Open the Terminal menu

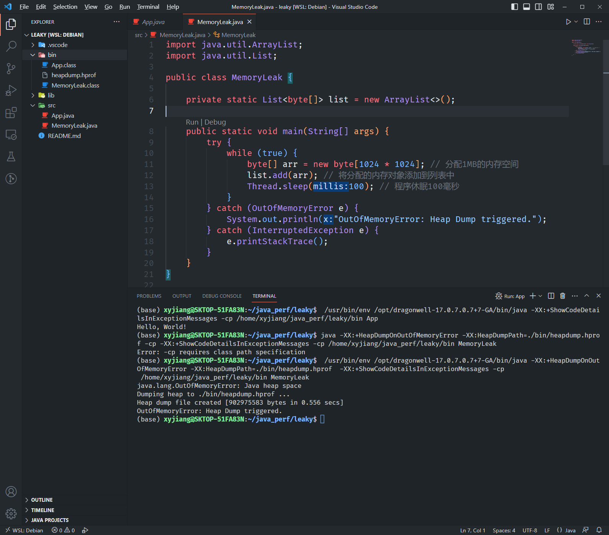(148, 7)
